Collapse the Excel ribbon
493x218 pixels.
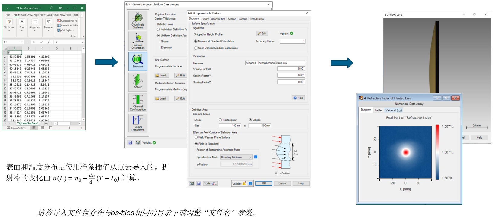click(82, 36)
